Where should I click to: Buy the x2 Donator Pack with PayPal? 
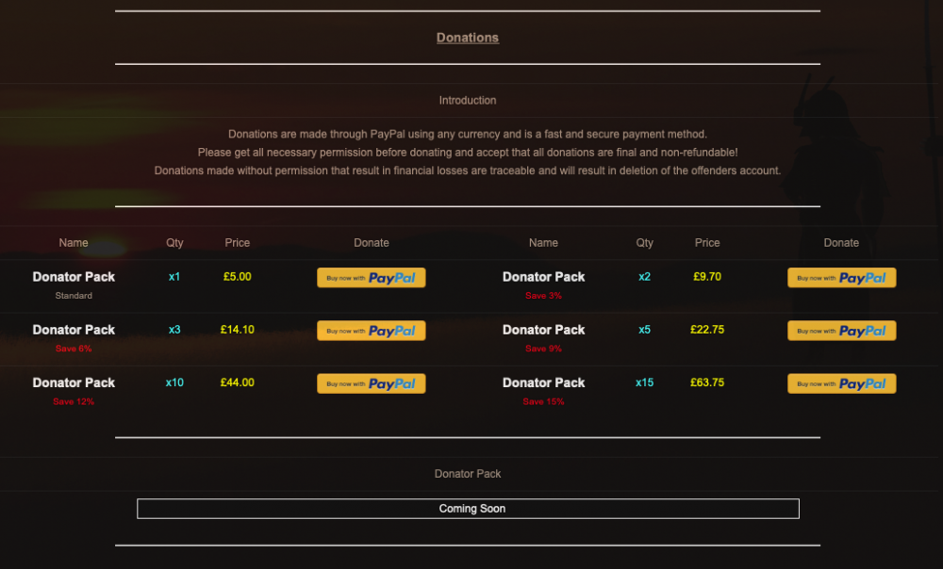(841, 278)
